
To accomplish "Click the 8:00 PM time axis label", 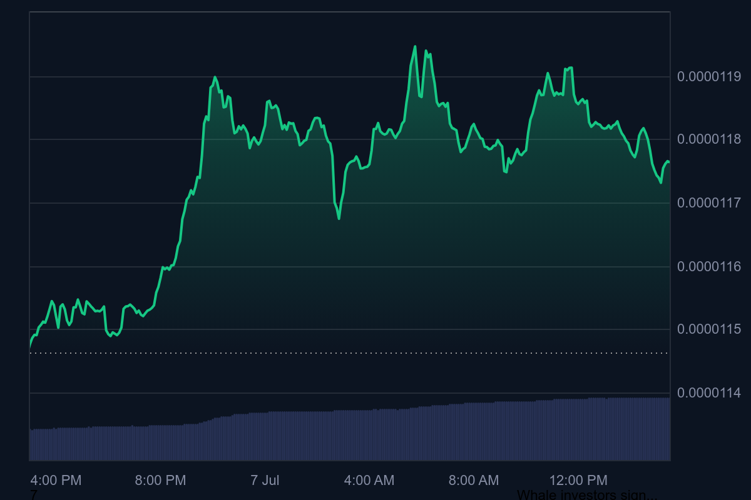I will 161,481.
